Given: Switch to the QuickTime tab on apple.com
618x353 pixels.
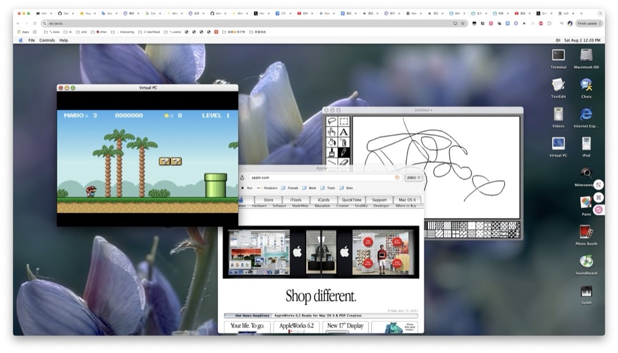Looking at the screenshot, I should tap(351, 200).
